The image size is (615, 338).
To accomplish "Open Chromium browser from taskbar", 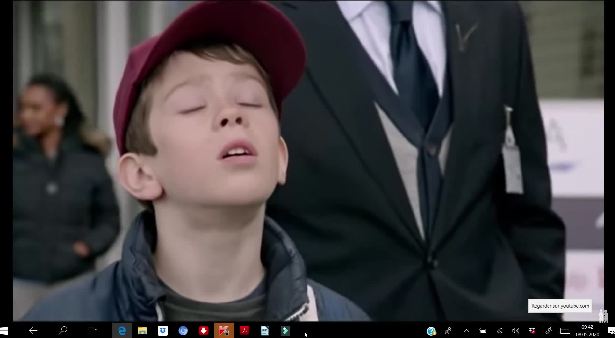I will click(x=183, y=331).
